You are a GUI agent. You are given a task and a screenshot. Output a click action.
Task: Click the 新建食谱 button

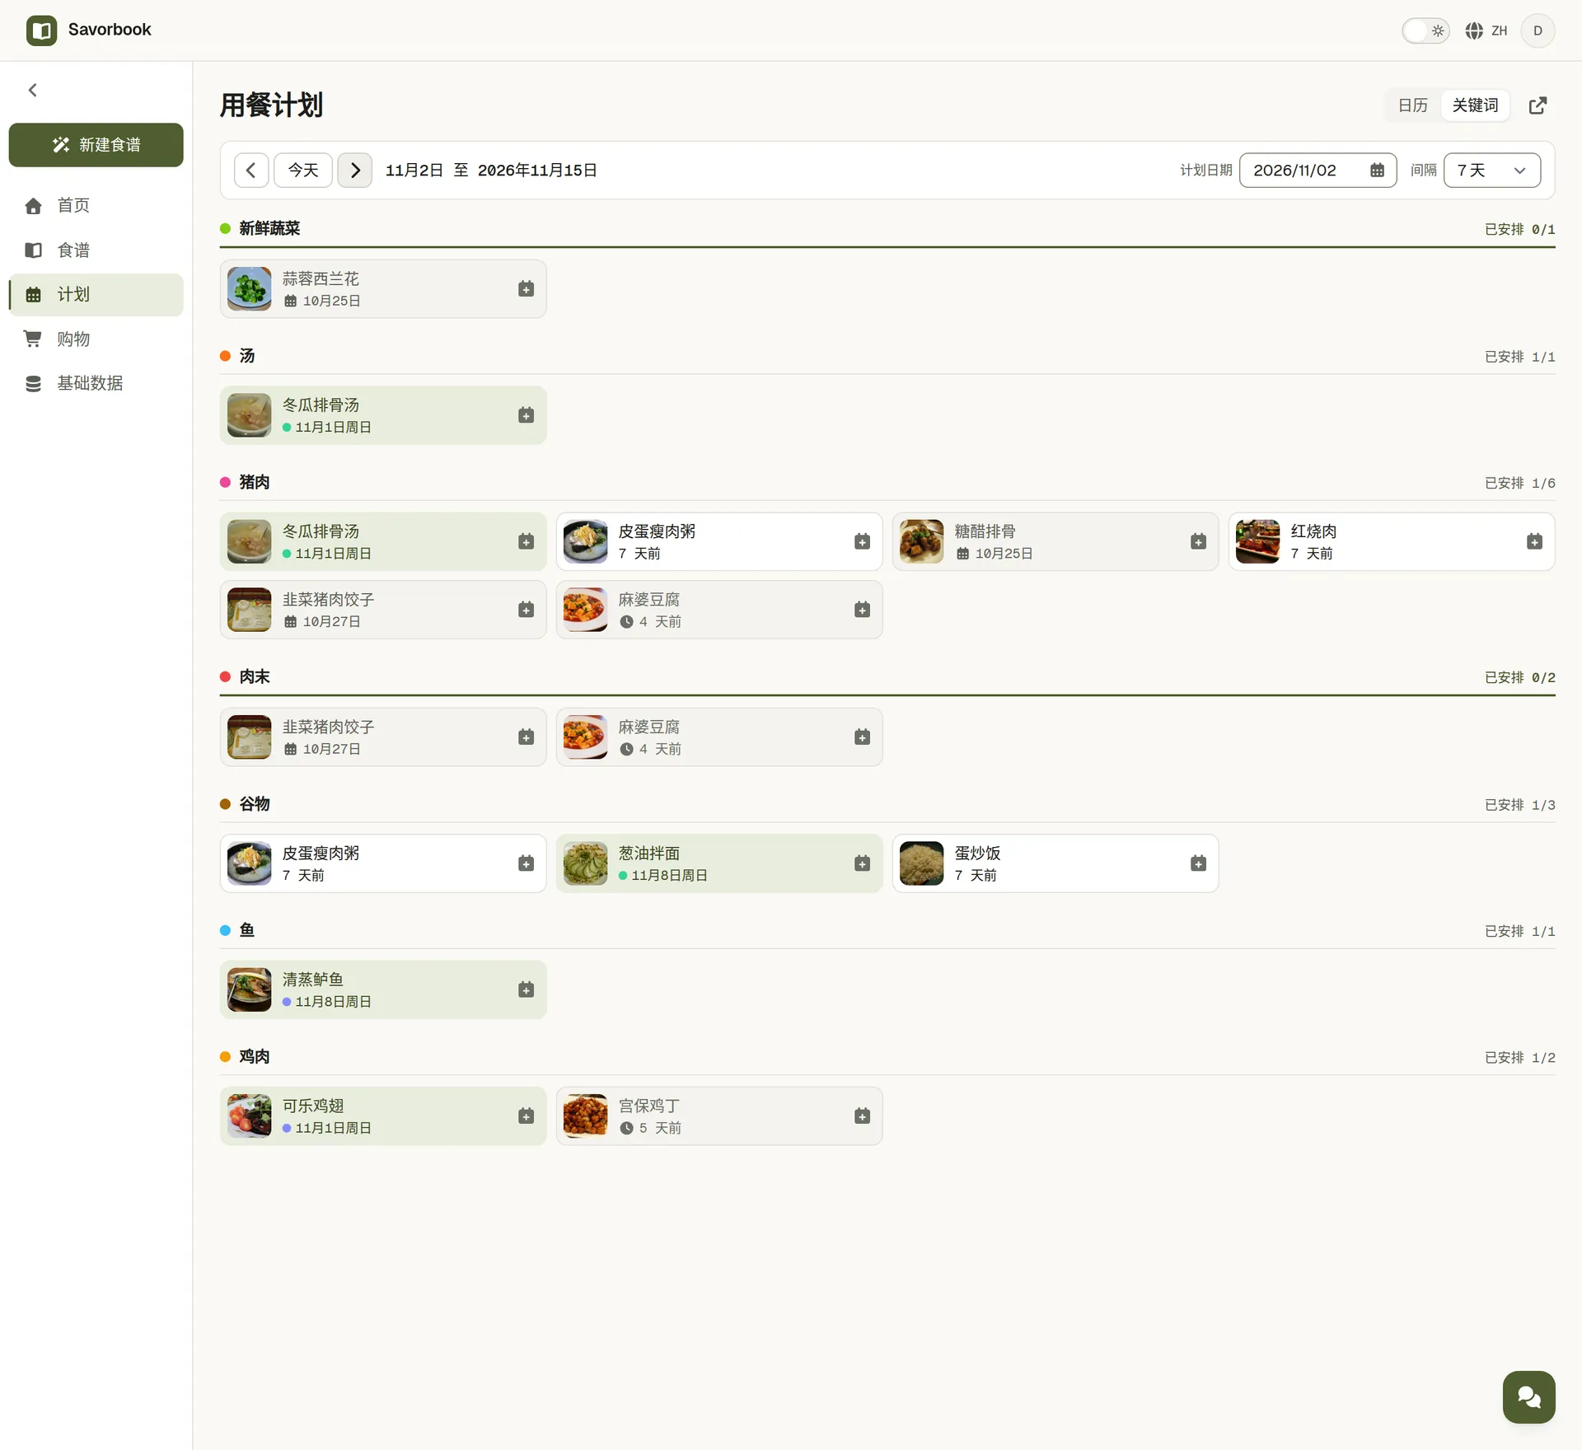96,145
